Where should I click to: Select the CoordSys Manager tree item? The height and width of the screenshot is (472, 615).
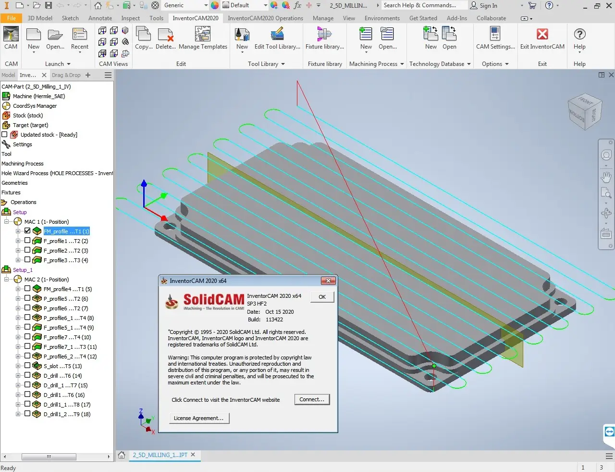click(x=35, y=106)
